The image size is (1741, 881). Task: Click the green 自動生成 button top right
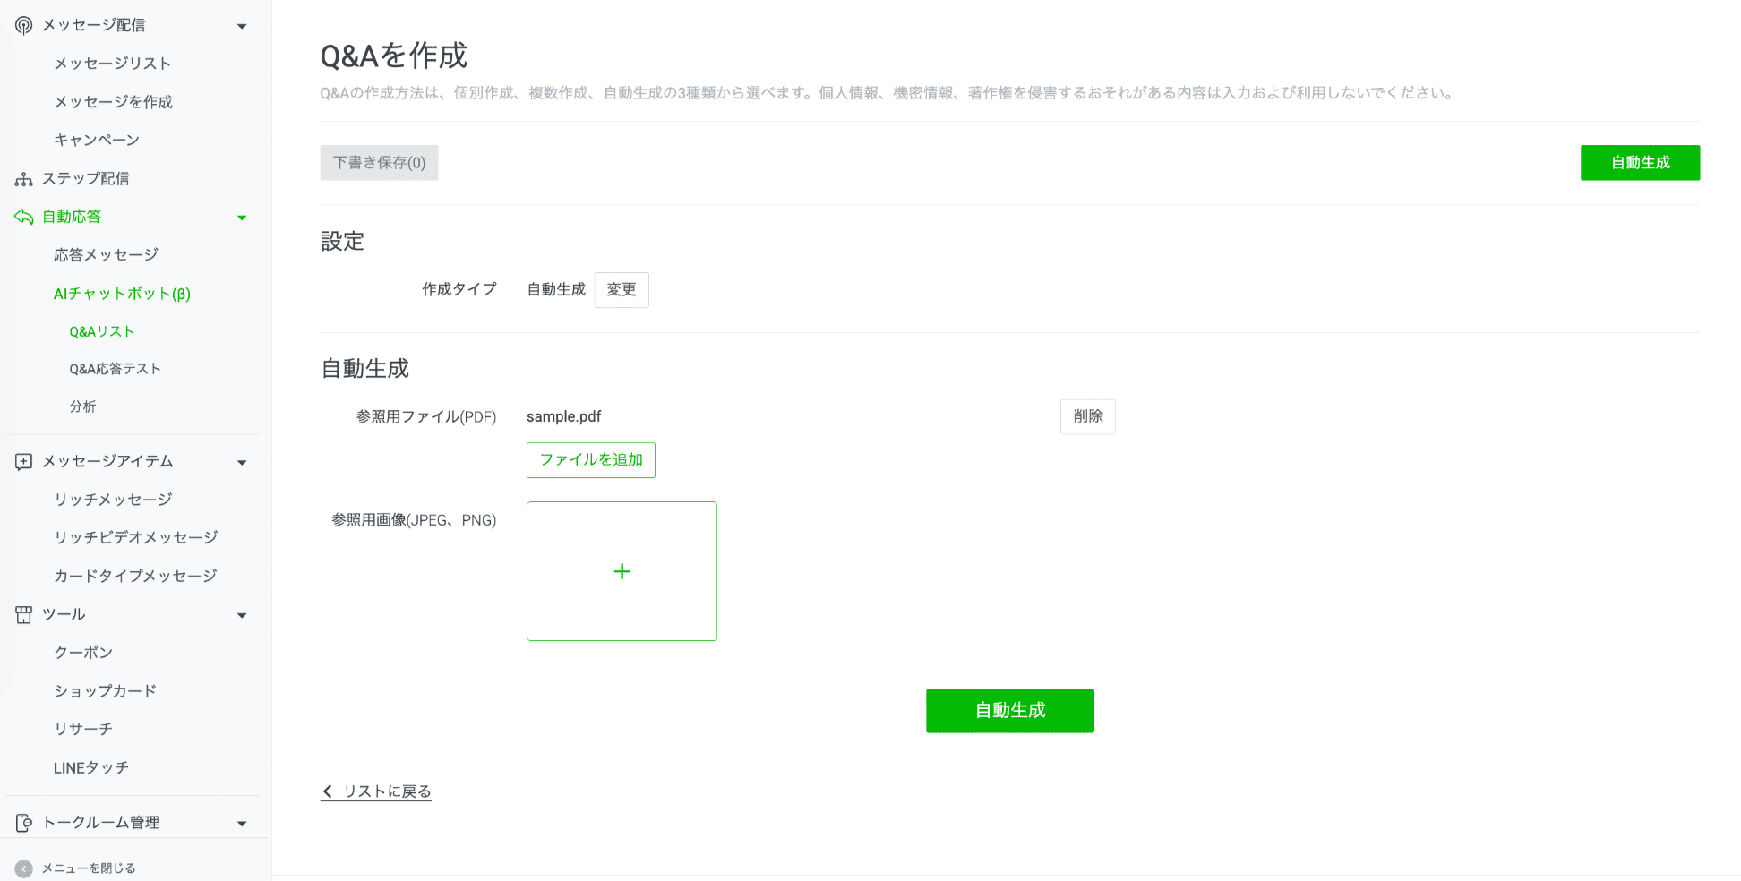tap(1640, 162)
